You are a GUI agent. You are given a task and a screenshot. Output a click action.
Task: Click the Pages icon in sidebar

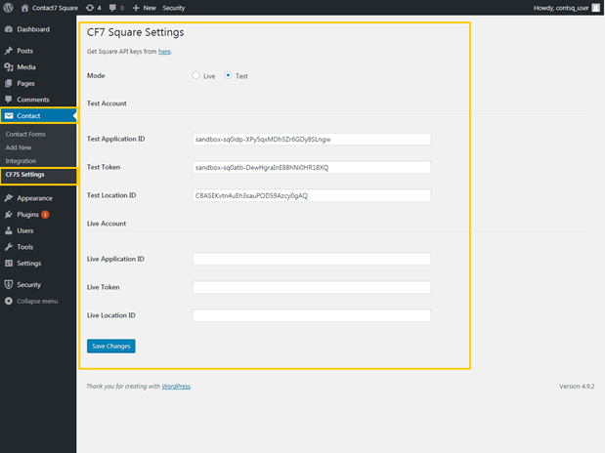tap(9, 83)
